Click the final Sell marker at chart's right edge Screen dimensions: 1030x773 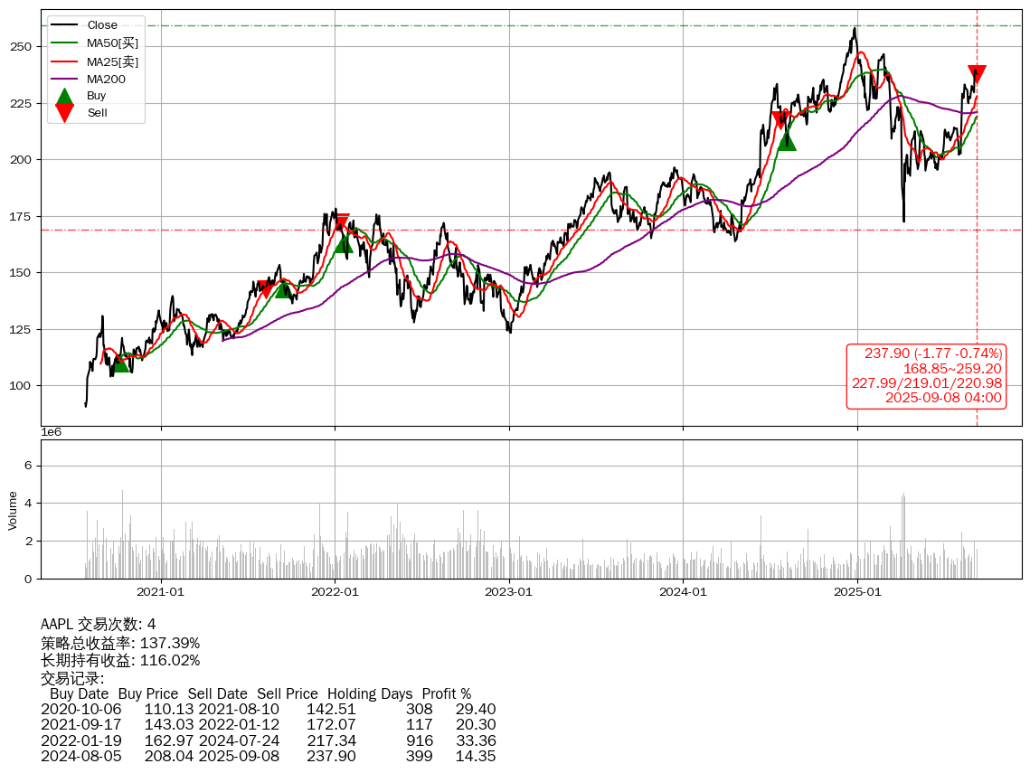(x=977, y=74)
